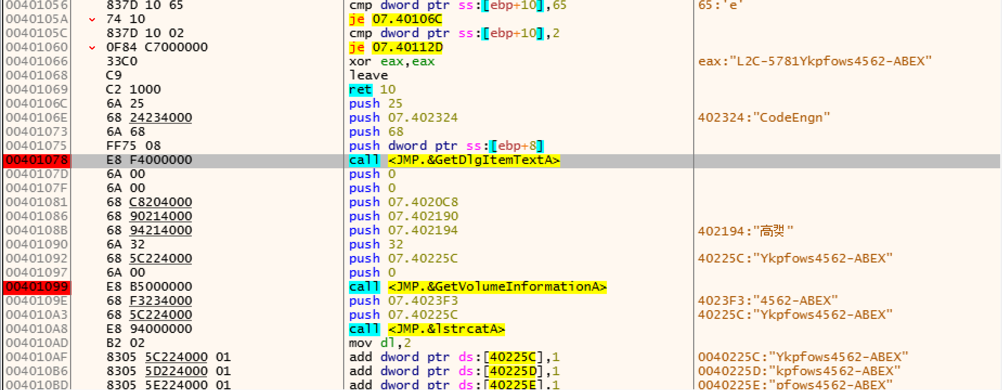Click the push 07.4023F3 instruction
This screenshot has height=390, width=1002.
click(x=403, y=300)
